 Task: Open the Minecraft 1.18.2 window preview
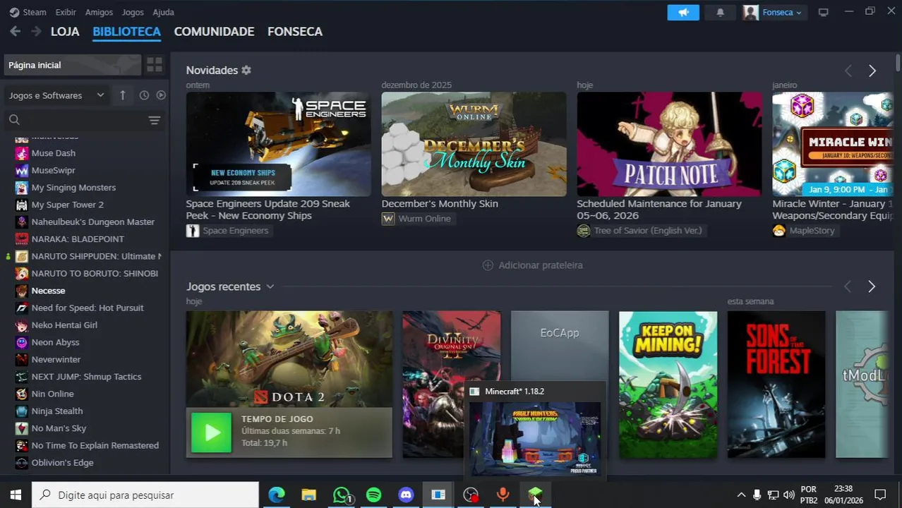point(535,437)
